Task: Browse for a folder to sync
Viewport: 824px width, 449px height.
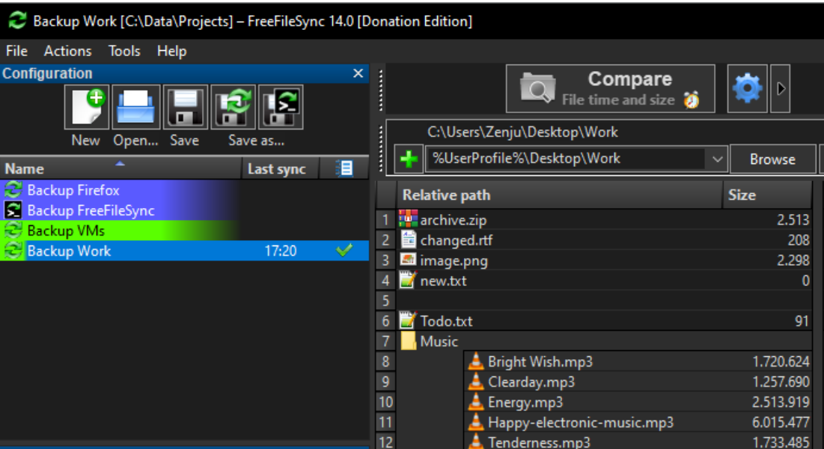Action: (x=773, y=159)
